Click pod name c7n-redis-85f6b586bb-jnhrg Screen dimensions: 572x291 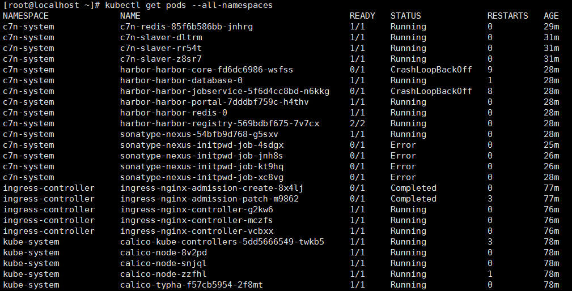(x=187, y=27)
